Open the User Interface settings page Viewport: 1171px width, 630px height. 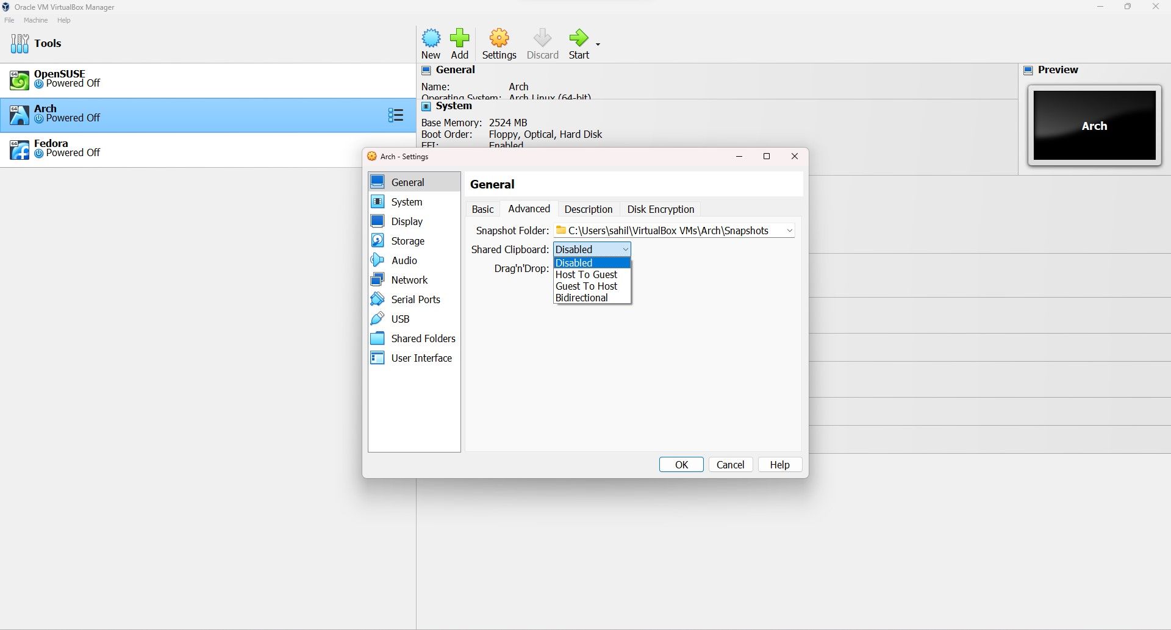(x=421, y=358)
